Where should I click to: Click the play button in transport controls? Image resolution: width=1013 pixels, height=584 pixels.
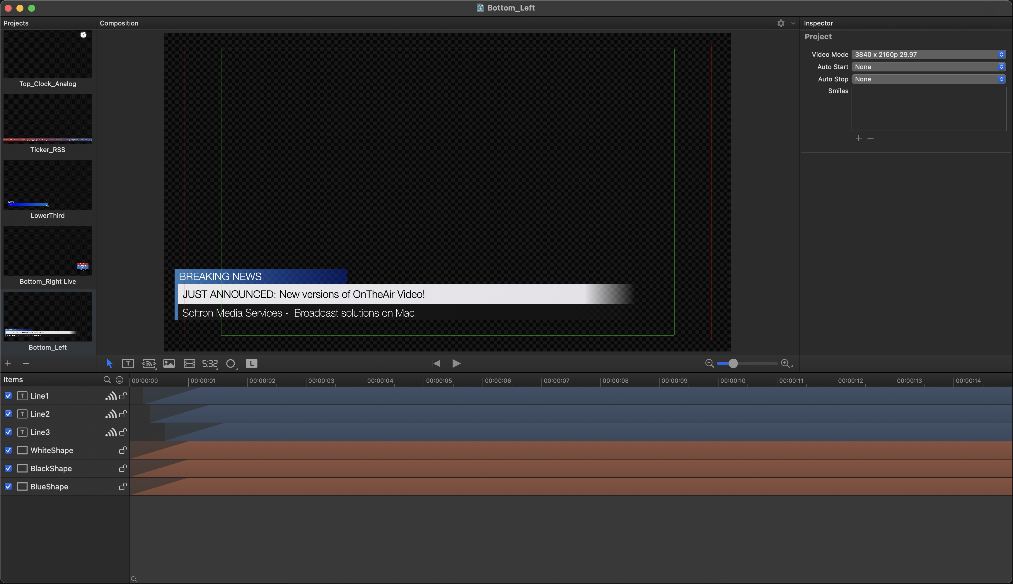tap(456, 363)
